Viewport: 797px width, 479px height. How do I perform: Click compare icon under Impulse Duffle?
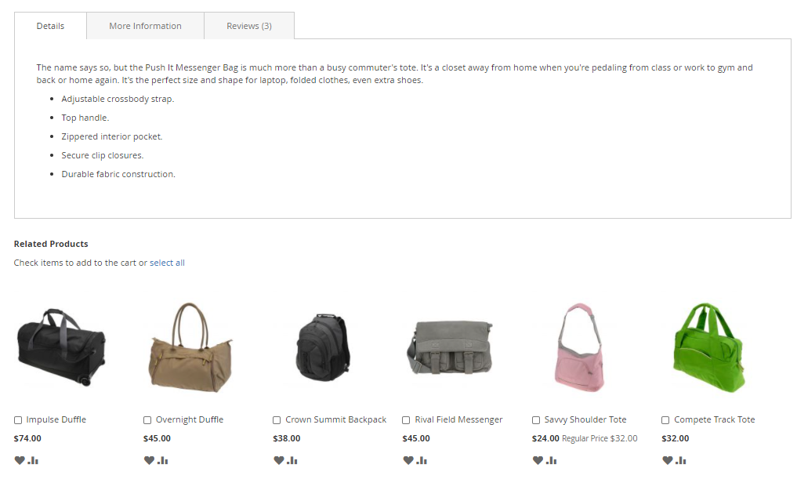pos(33,460)
